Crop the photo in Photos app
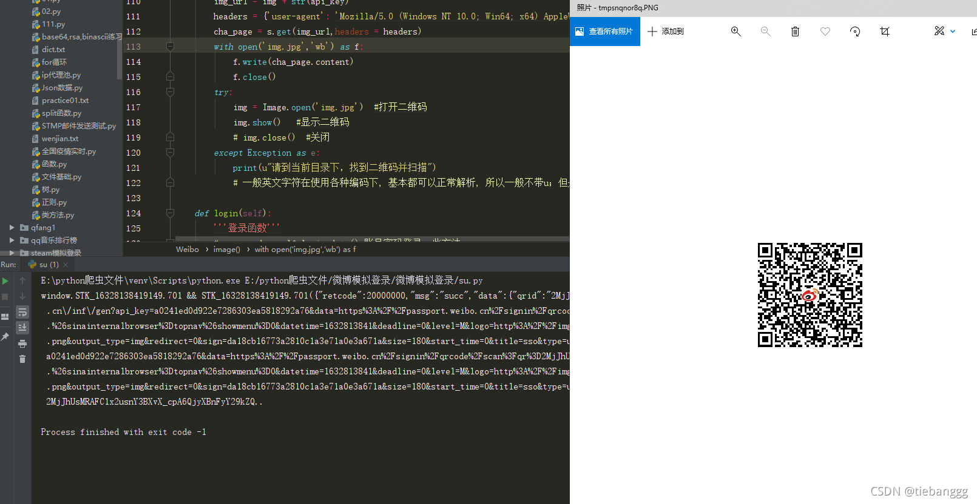This screenshot has width=977, height=504. pyautogui.click(x=885, y=31)
